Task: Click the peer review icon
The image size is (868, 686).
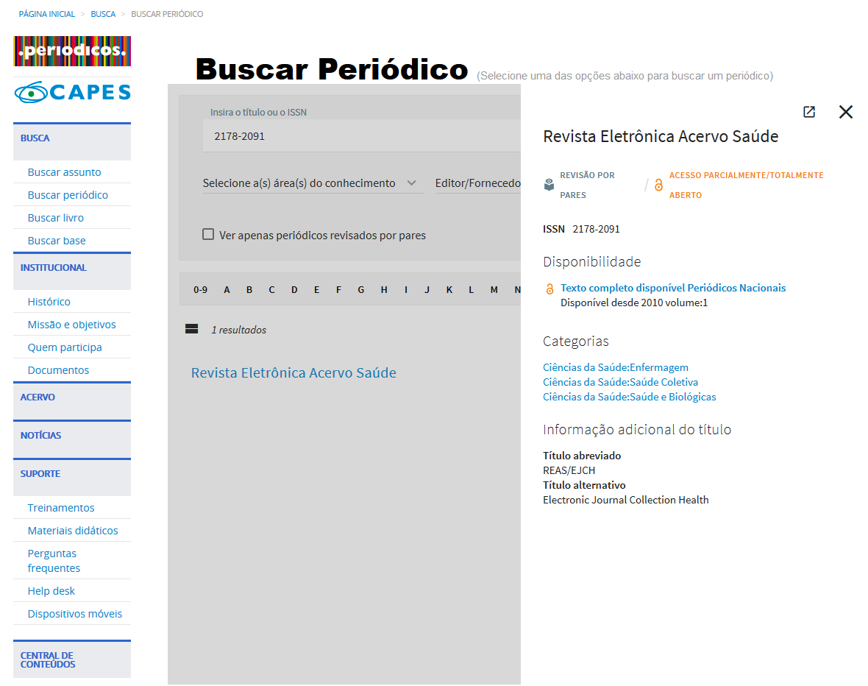Action: point(549,185)
